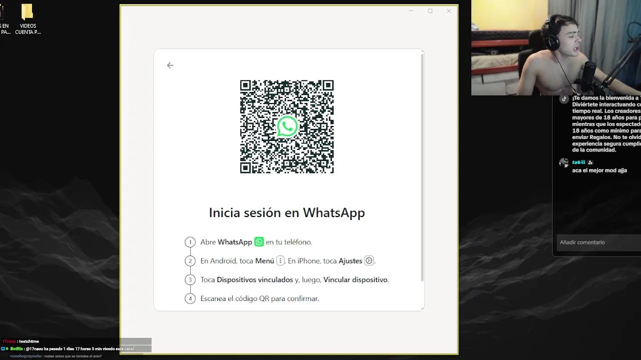
Task: Click 'Escanea el código QR para confirmar' text
Action: 259,298
